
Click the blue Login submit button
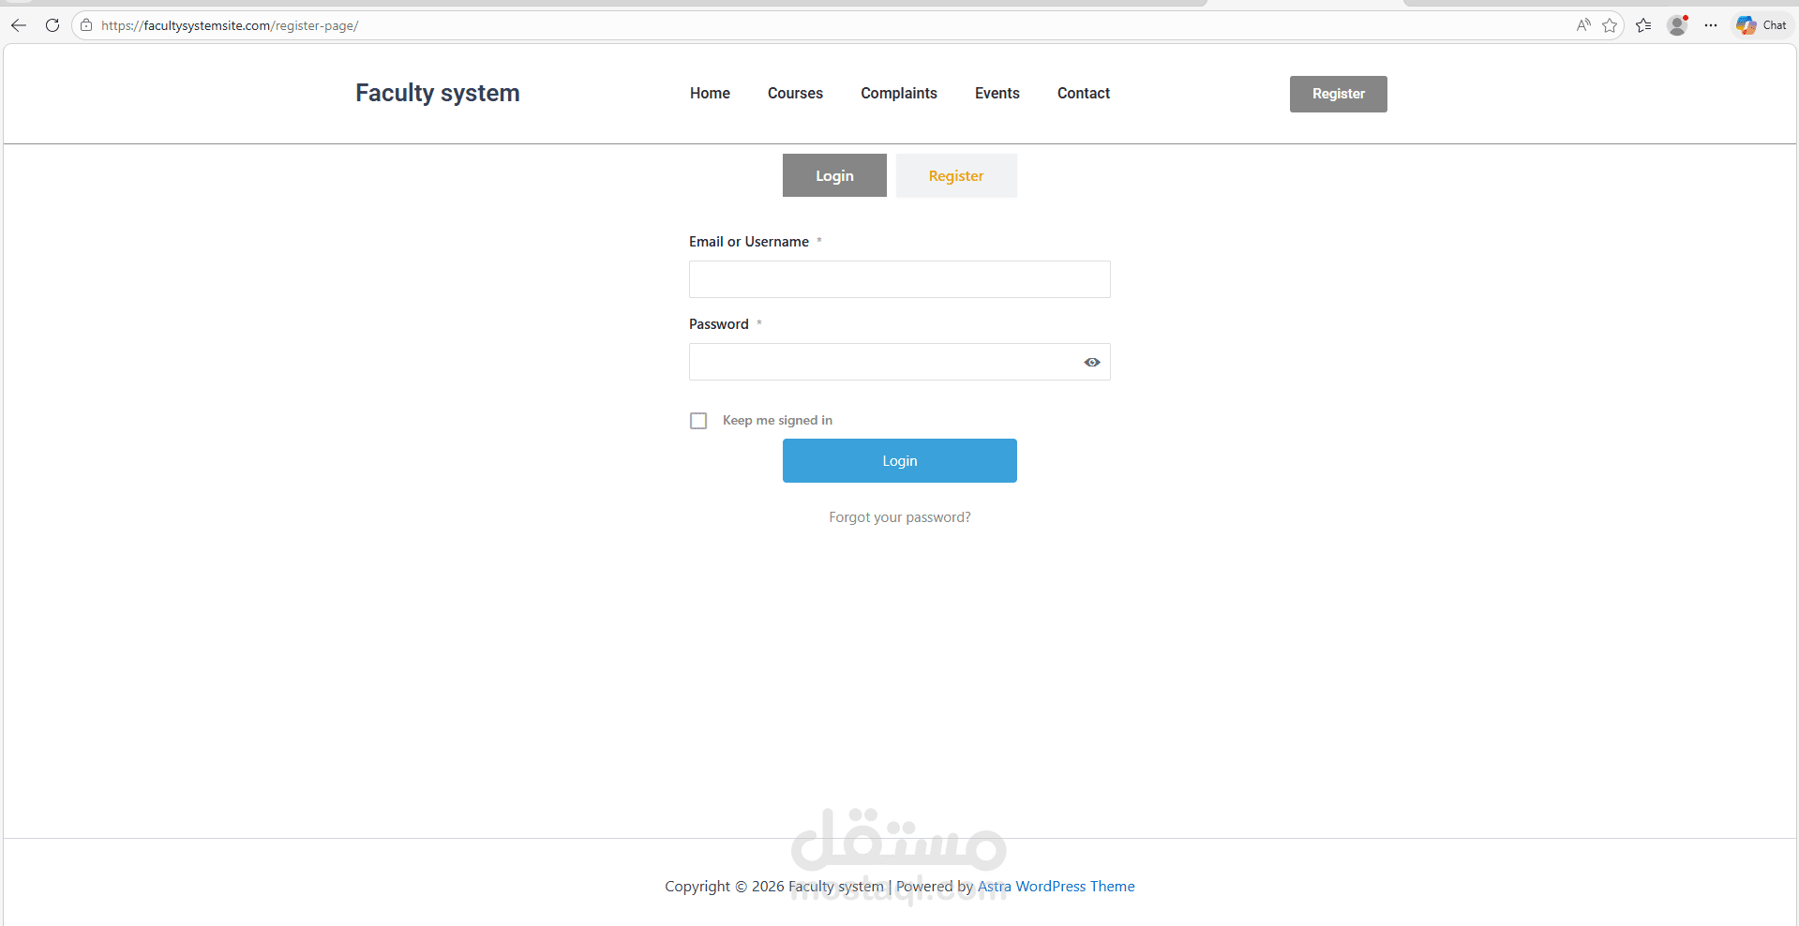[900, 460]
